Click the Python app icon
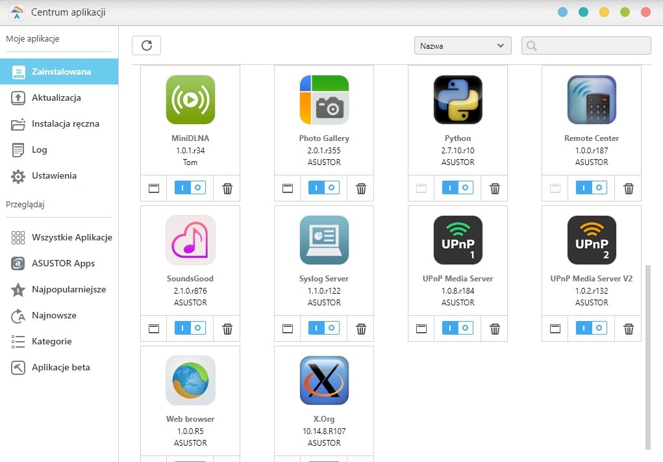This screenshot has height=462, width=663. 458,100
